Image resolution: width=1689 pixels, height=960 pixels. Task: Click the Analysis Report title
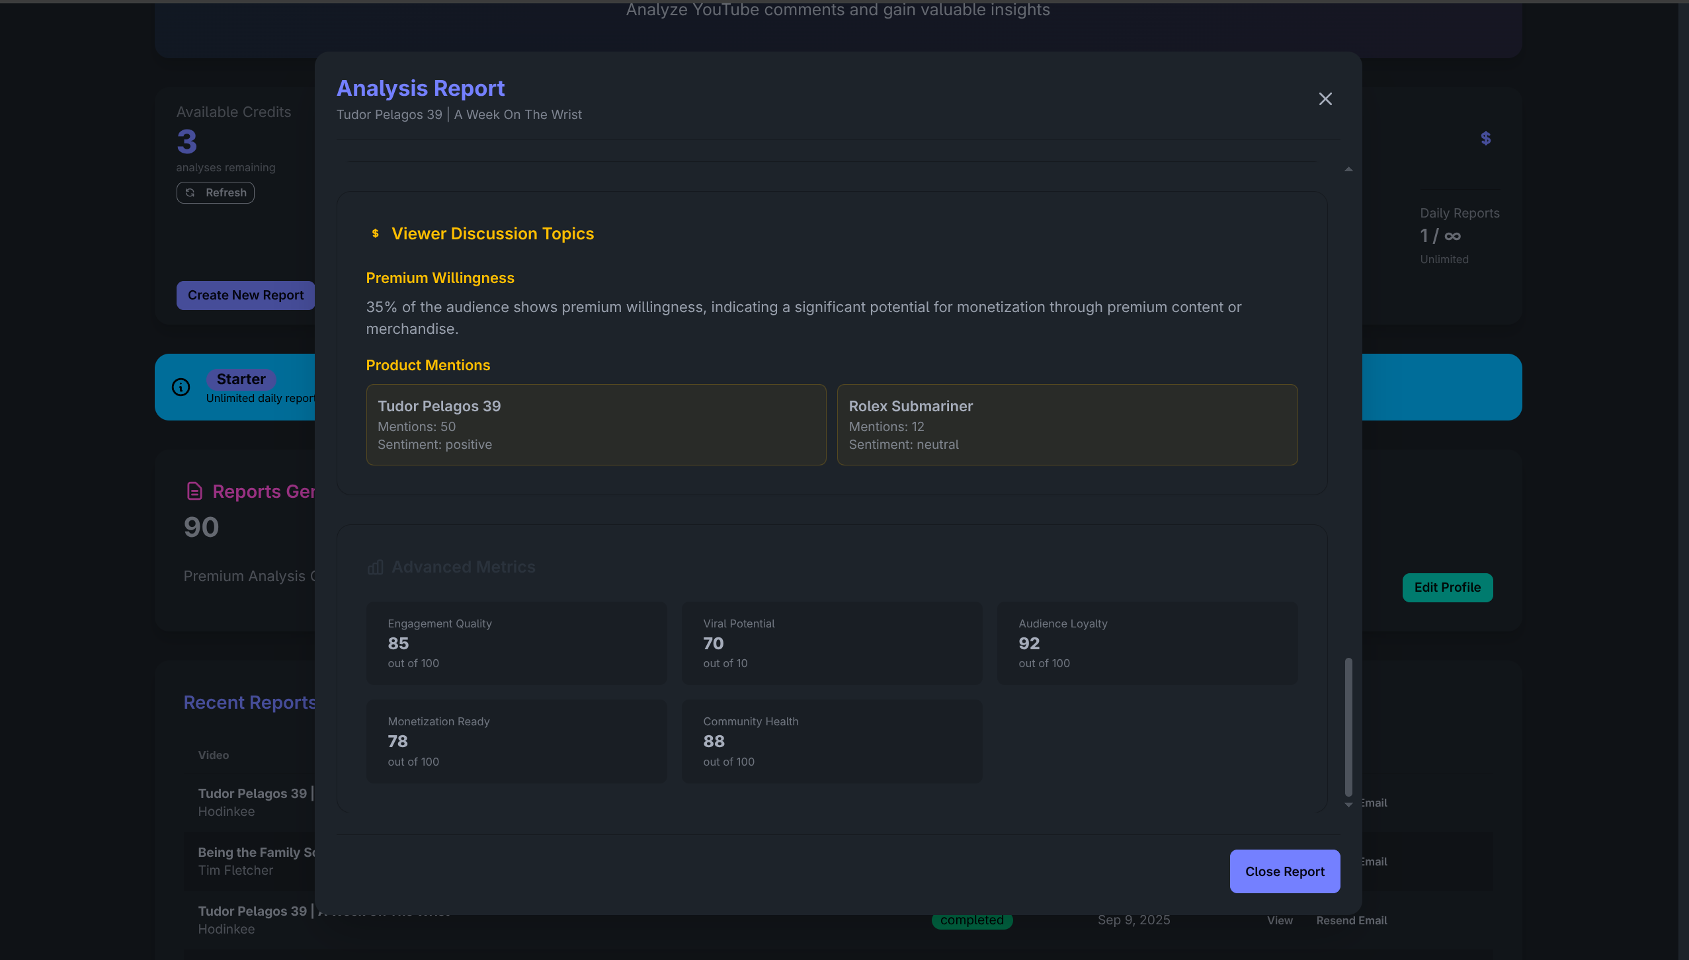420,89
